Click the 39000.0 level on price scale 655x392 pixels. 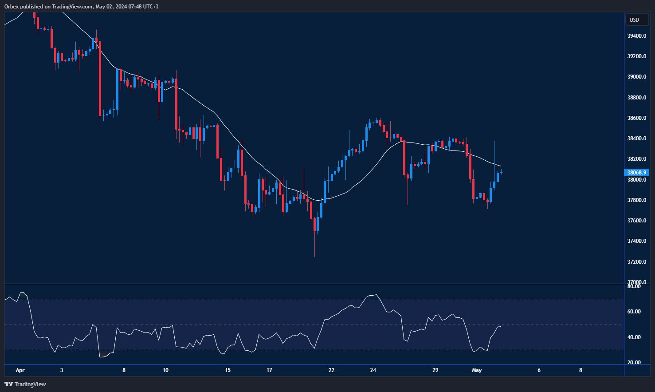click(x=636, y=77)
